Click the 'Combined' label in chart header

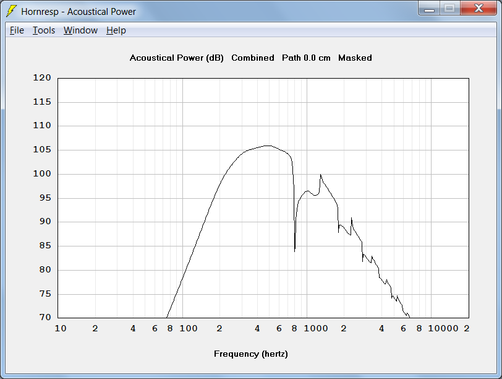coord(253,58)
